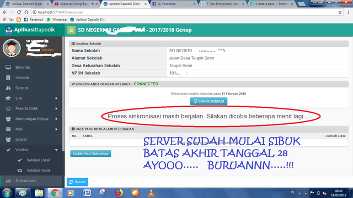Open Paint from the taskbar
Image resolution: width=353 pixels, height=198 pixels.
23,193
